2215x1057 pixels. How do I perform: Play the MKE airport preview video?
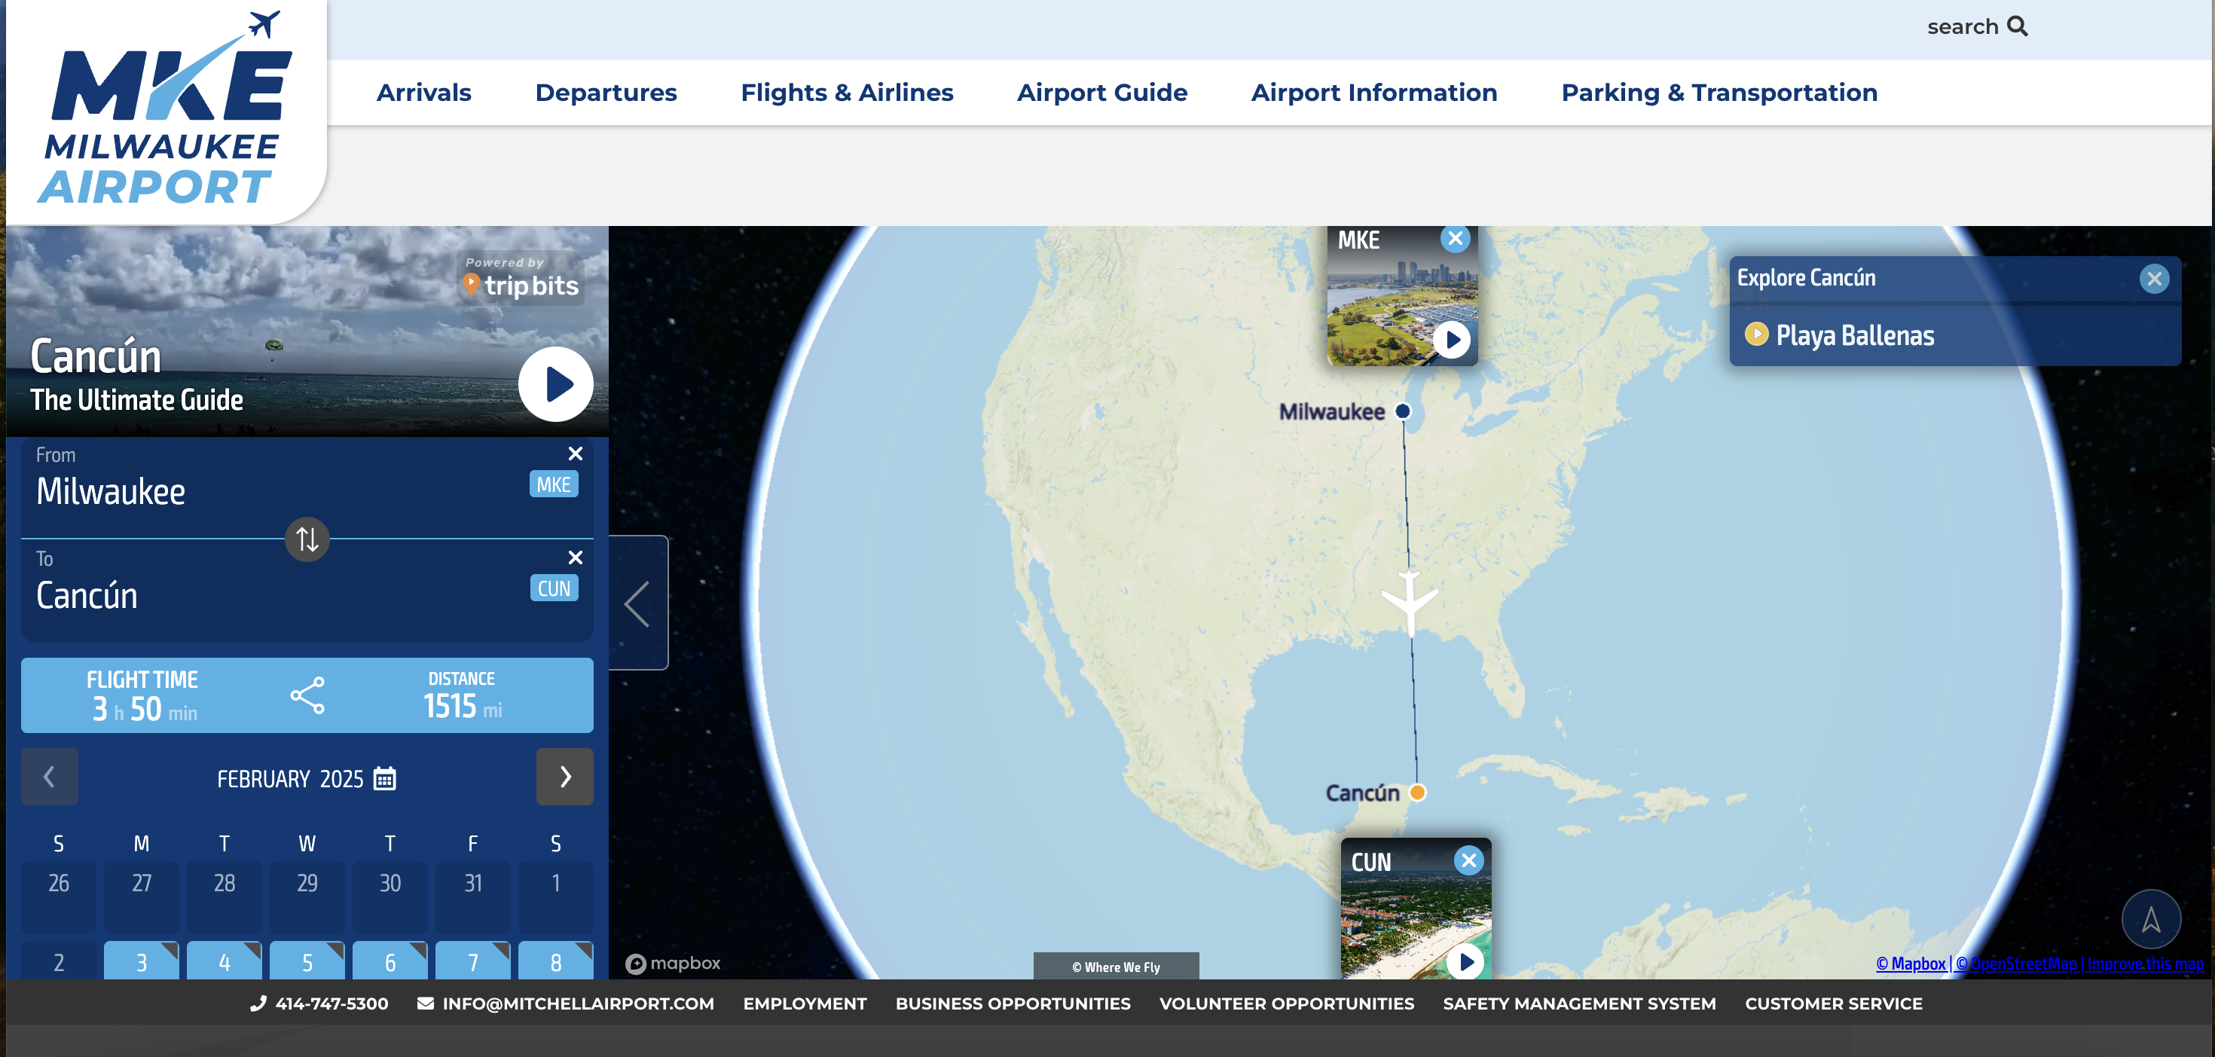pyautogui.click(x=1453, y=341)
